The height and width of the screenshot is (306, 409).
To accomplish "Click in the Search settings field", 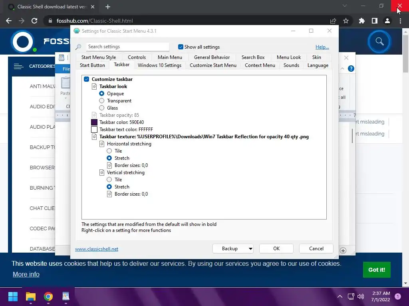I will 127,47.
